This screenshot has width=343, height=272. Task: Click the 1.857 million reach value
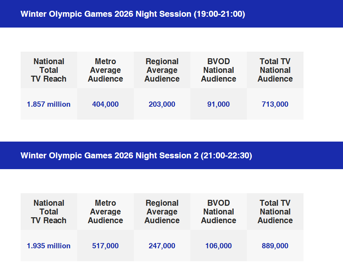pyautogui.click(x=49, y=104)
